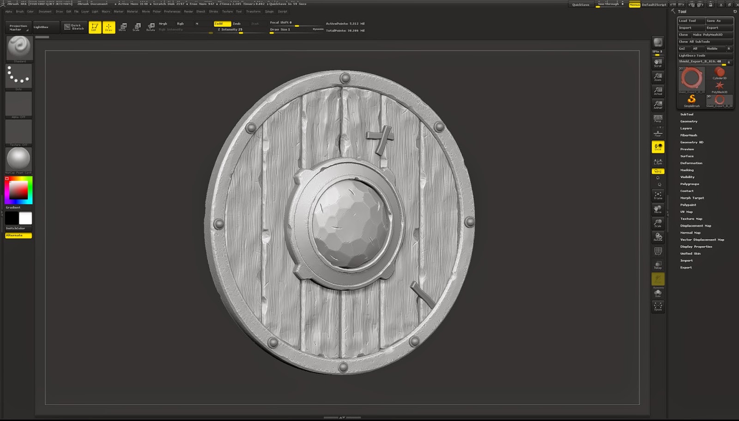Image resolution: width=739 pixels, height=421 pixels.
Task: Click the QuickSave button
Action: pos(580,4)
